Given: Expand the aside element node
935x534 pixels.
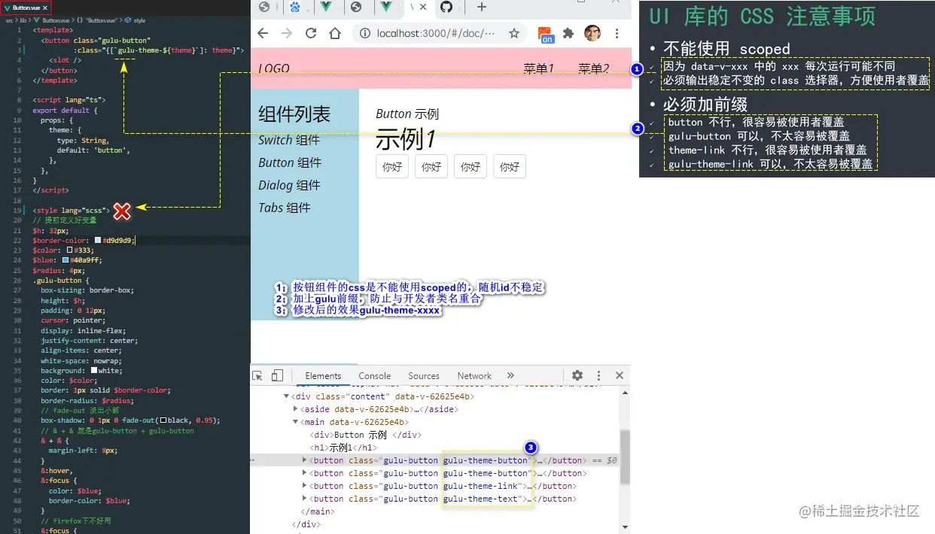Looking at the screenshot, I should [295, 409].
